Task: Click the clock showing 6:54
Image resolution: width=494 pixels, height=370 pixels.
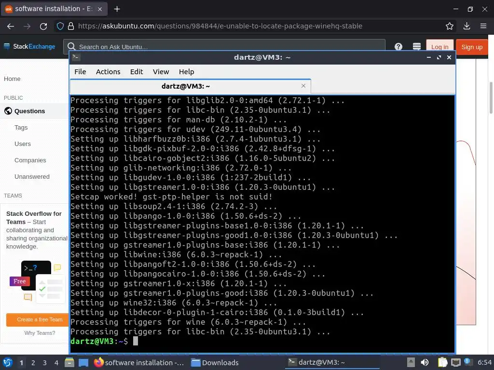Action: coord(484,362)
